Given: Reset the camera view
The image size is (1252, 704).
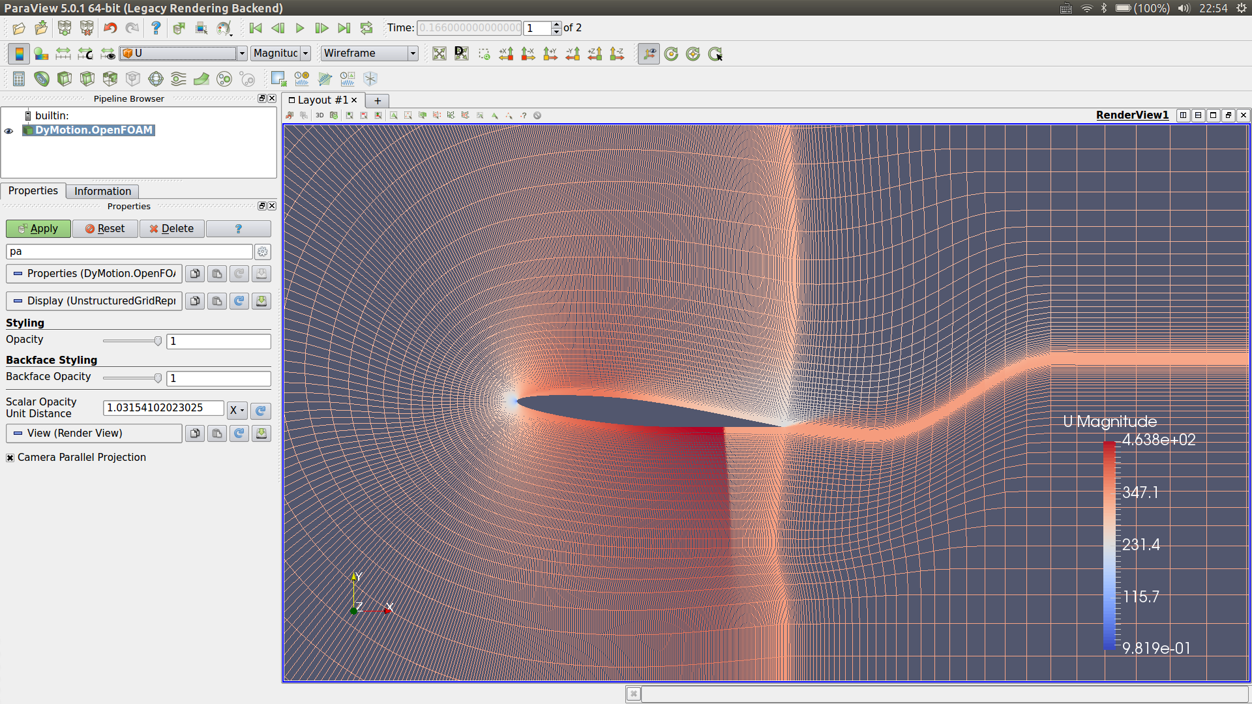Looking at the screenshot, I should [440, 53].
